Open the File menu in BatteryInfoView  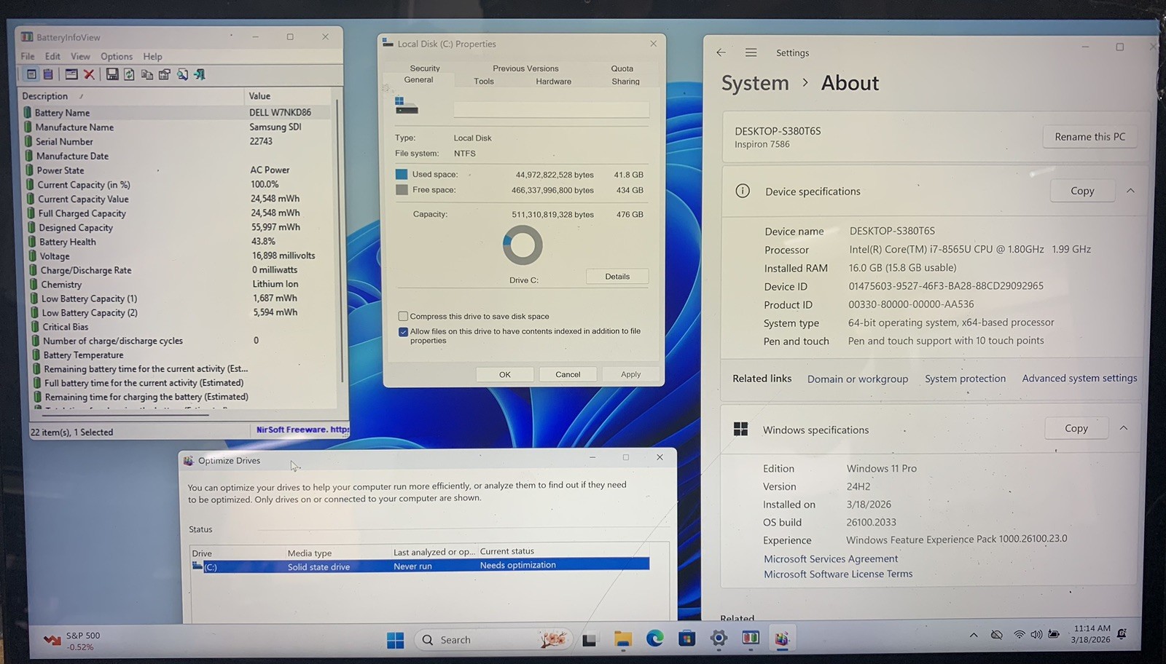tap(28, 56)
